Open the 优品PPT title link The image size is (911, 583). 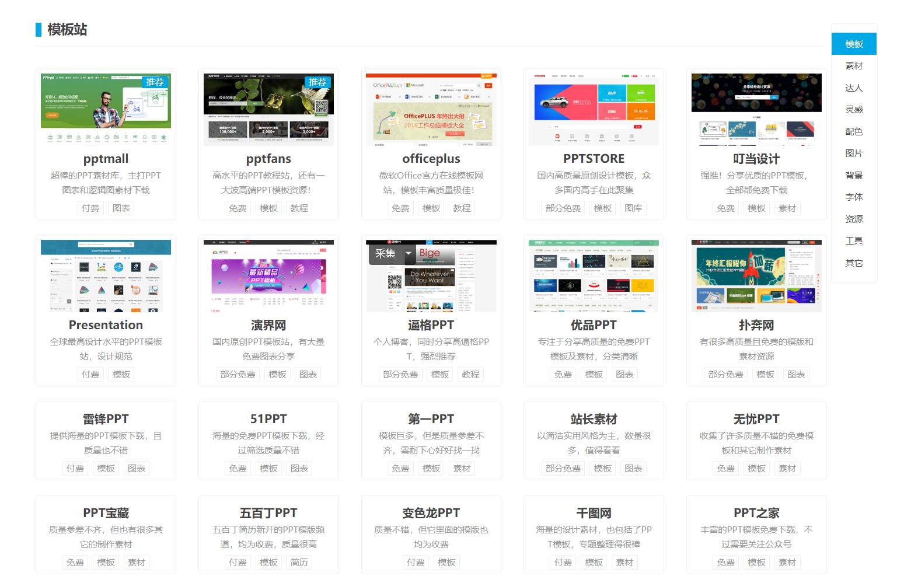click(594, 325)
